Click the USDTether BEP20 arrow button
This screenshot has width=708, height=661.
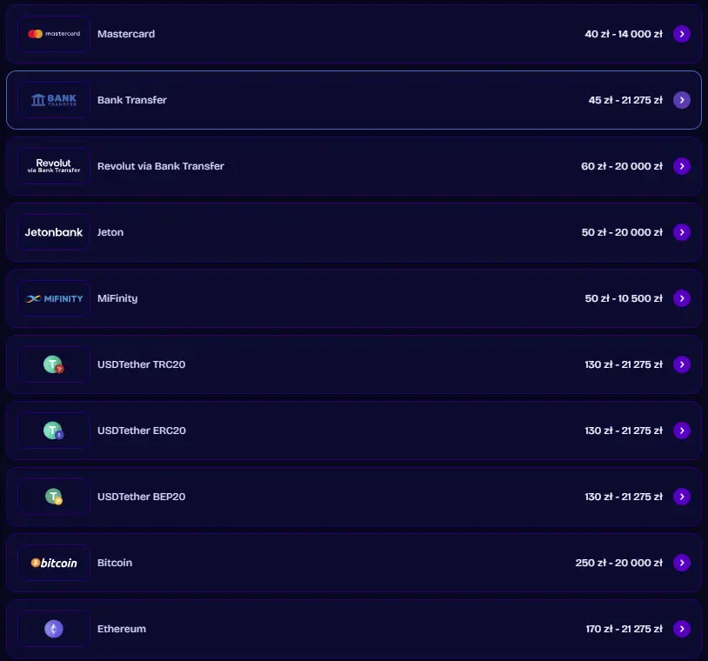(682, 497)
